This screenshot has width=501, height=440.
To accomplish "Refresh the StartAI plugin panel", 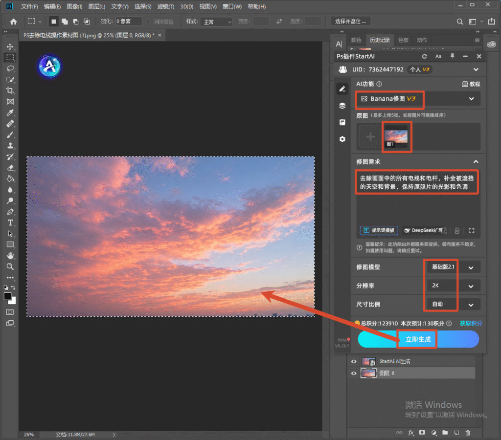I will tap(424, 56).
